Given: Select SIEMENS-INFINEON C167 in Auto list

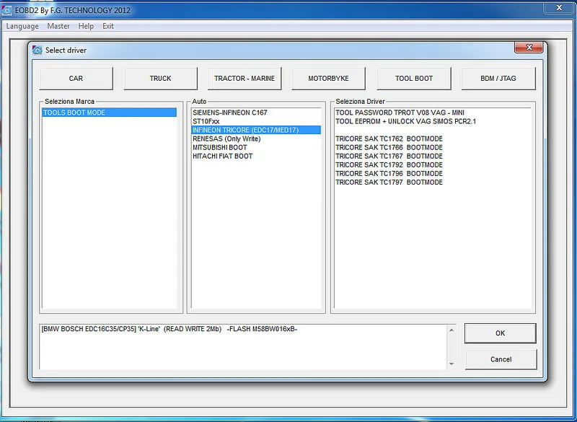Looking at the screenshot, I should (x=229, y=113).
